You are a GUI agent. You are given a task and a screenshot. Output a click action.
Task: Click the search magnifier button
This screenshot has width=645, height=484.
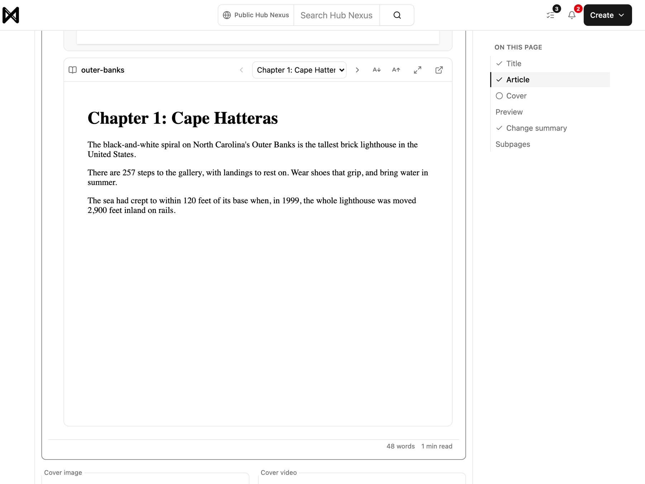click(397, 15)
